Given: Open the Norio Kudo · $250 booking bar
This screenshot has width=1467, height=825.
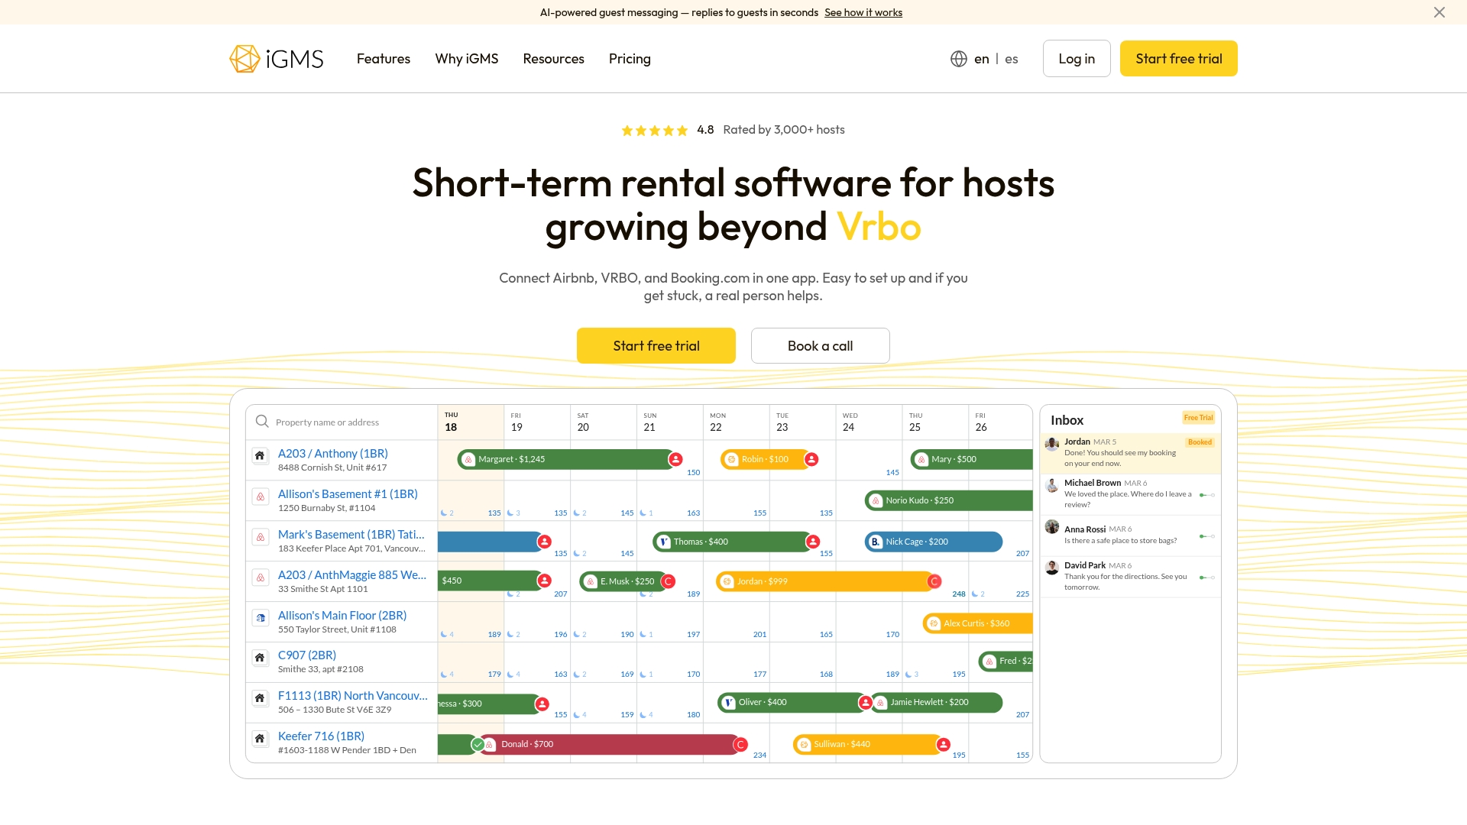Looking at the screenshot, I should pyautogui.click(x=948, y=500).
